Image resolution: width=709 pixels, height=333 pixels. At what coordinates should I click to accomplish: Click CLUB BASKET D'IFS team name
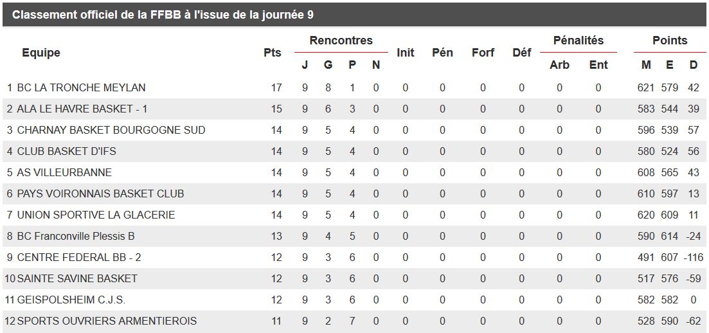(x=67, y=151)
